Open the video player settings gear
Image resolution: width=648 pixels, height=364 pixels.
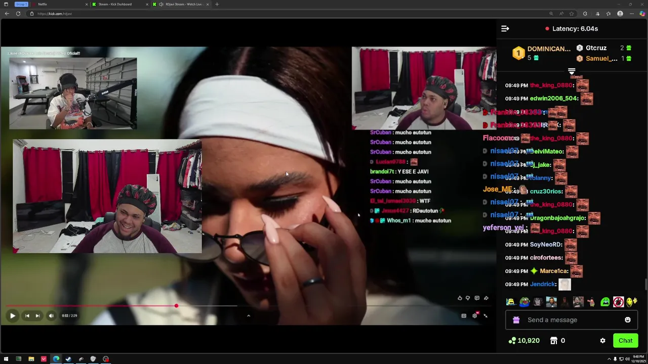(x=475, y=315)
